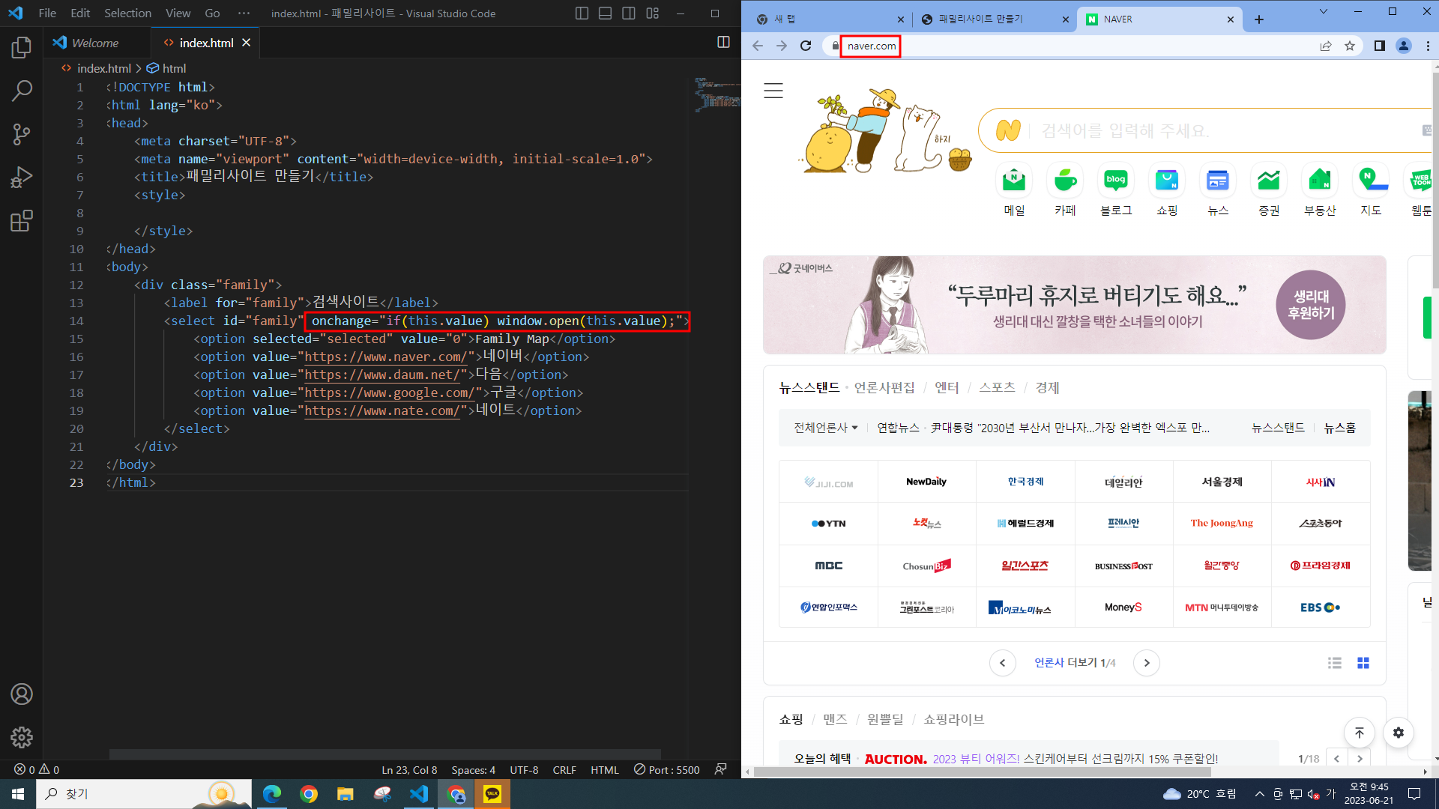Open Source Control view
Viewport: 1439px width, 809px height.
[x=22, y=135]
